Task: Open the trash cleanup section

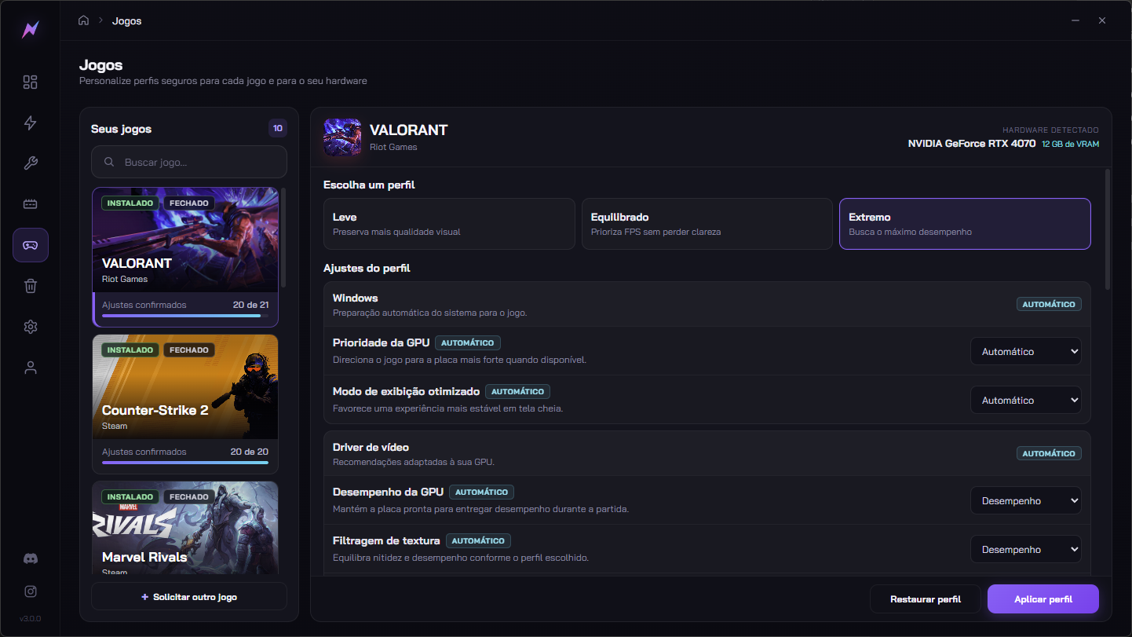Action: pyautogui.click(x=31, y=286)
